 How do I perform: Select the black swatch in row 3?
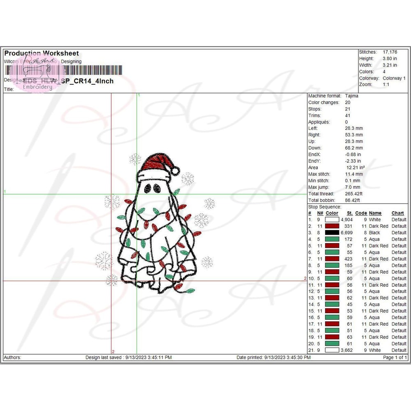332,233
